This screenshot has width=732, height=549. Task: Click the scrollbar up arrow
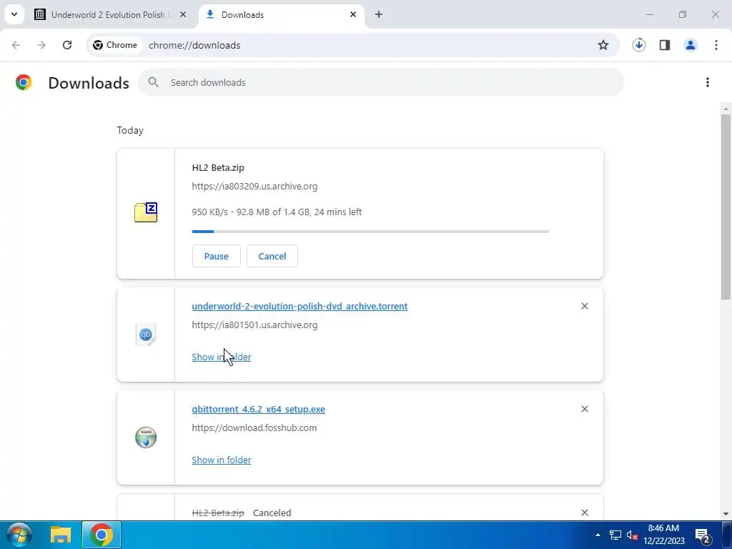tap(726, 109)
